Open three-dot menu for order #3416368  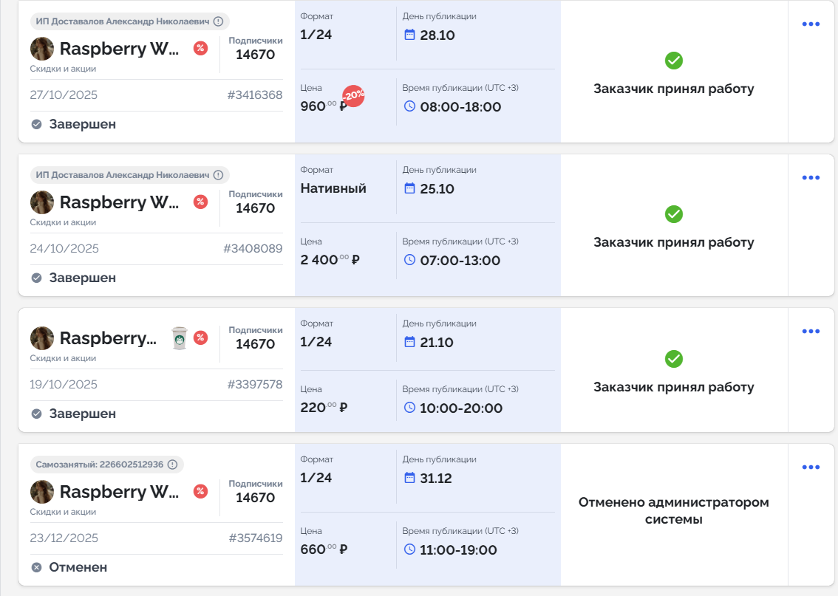(x=811, y=24)
